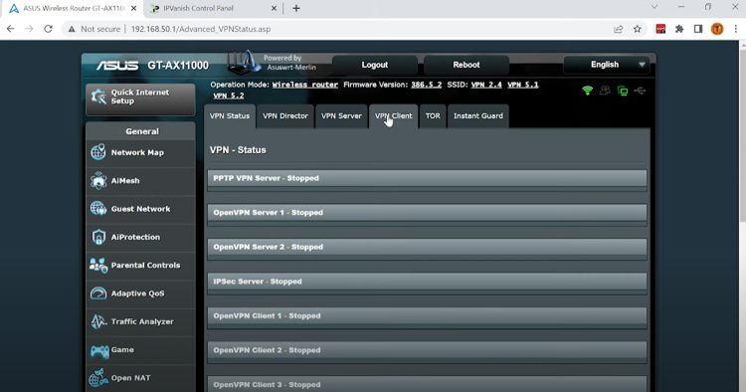746x392 pixels.
Task: Open the Chrome profile avatar
Action: tap(717, 29)
